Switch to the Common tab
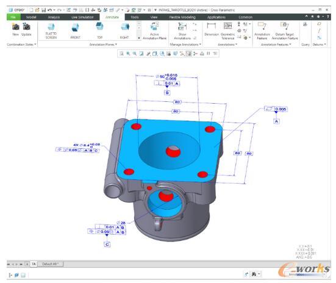The image size is (336, 283). [246, 17]
